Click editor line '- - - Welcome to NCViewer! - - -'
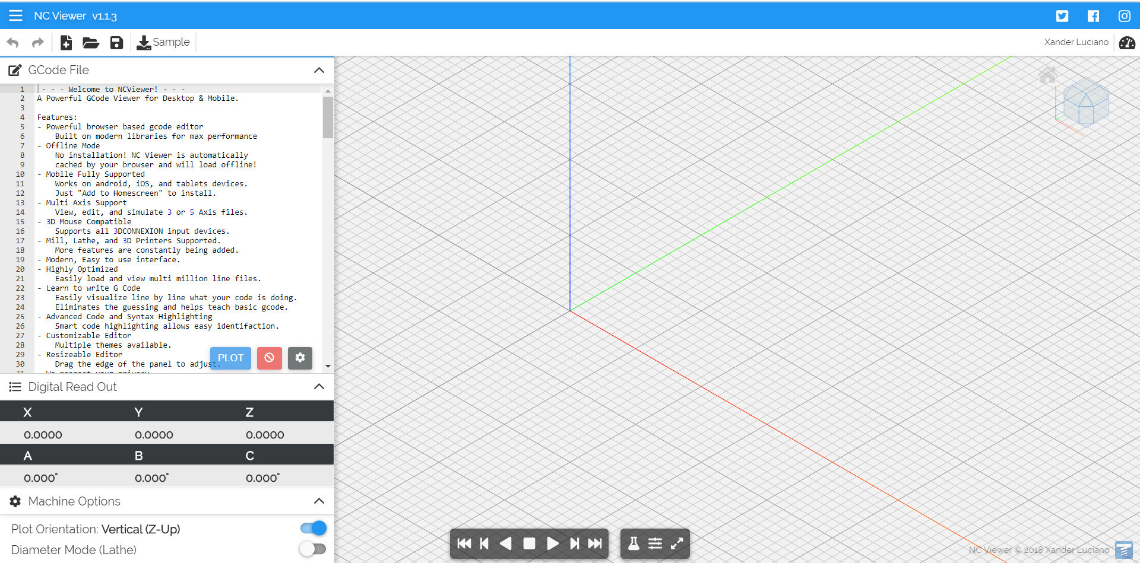Image resolution: width=1140 pixels, height=563 pixels. pos(113,89)
